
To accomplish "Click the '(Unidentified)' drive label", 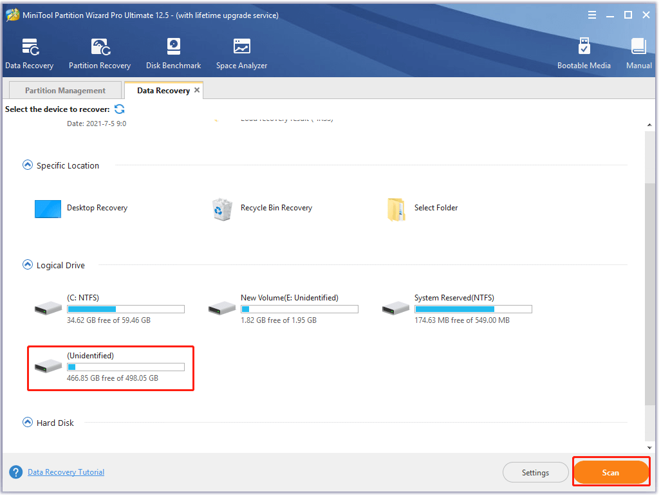I will tap(90, 356).
